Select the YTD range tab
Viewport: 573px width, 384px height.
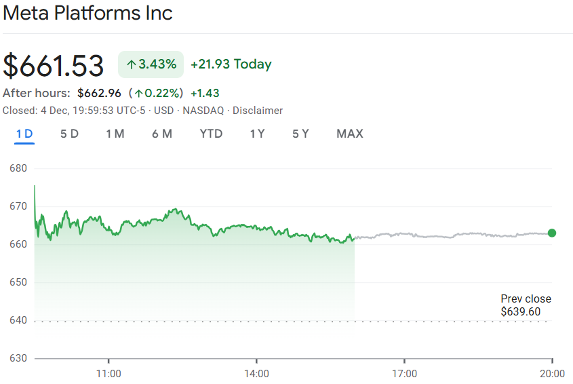point(211,134)
